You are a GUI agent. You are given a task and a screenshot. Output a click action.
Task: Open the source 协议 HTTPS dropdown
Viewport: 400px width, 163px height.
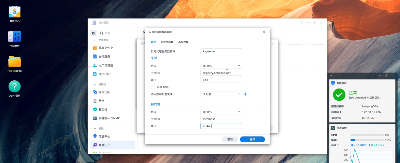[221, 66]
